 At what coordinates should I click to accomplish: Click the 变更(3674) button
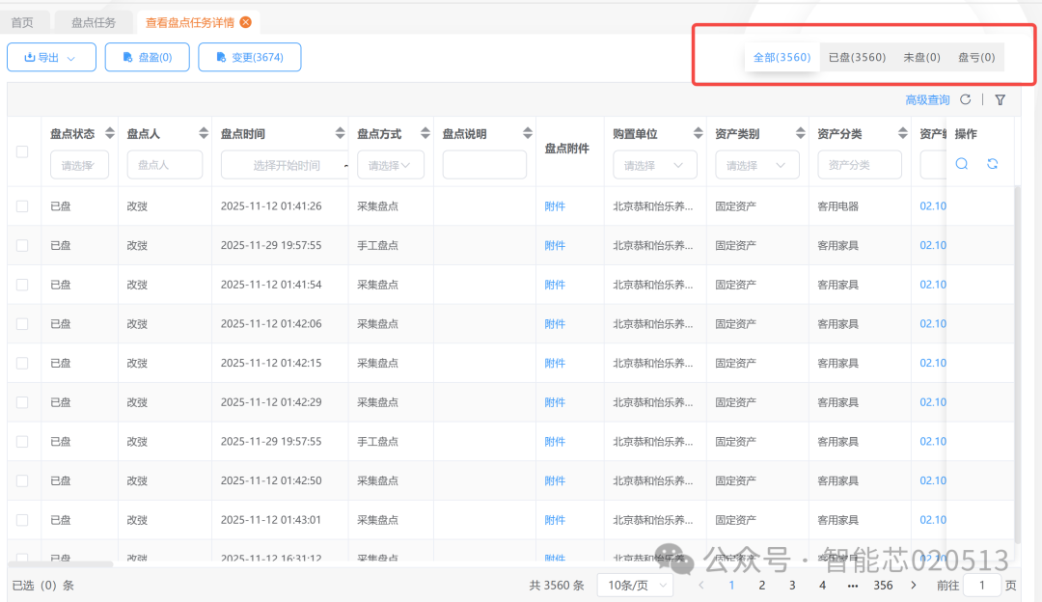tap(249, 57)
